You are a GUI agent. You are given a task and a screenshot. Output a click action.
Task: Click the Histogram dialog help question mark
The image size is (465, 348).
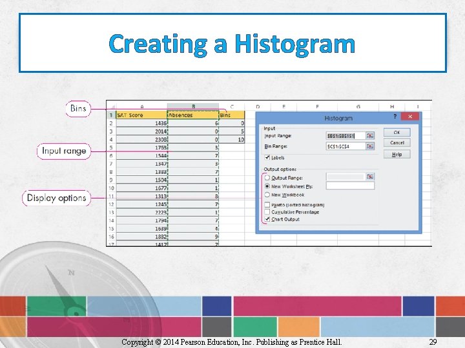point(395,117)
